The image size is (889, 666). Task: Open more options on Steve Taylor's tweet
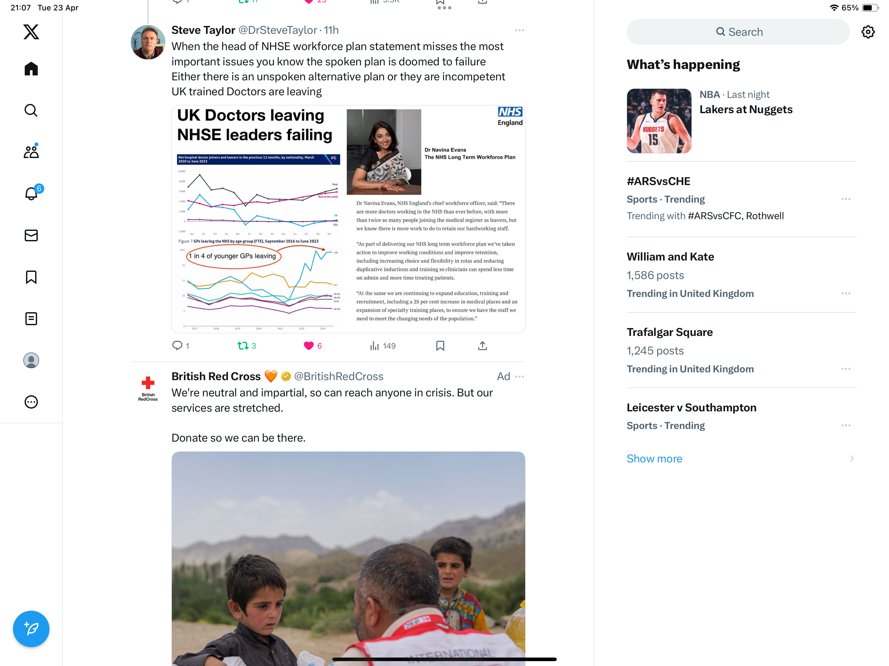519,31
